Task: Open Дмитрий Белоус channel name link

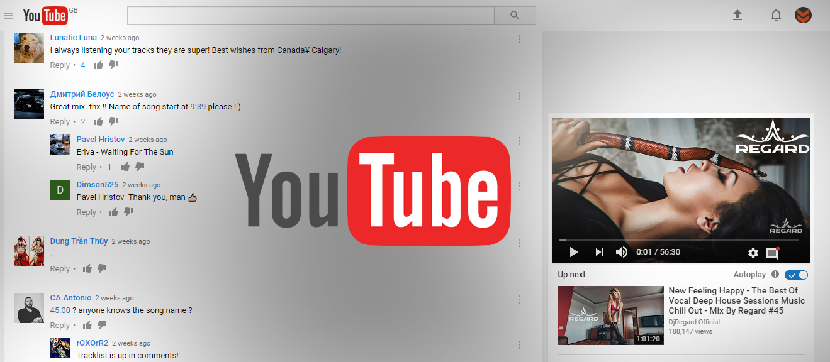Action: 82,94
